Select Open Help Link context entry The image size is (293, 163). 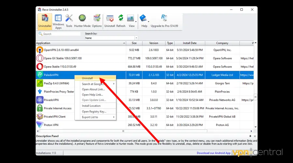click(95, 95)
